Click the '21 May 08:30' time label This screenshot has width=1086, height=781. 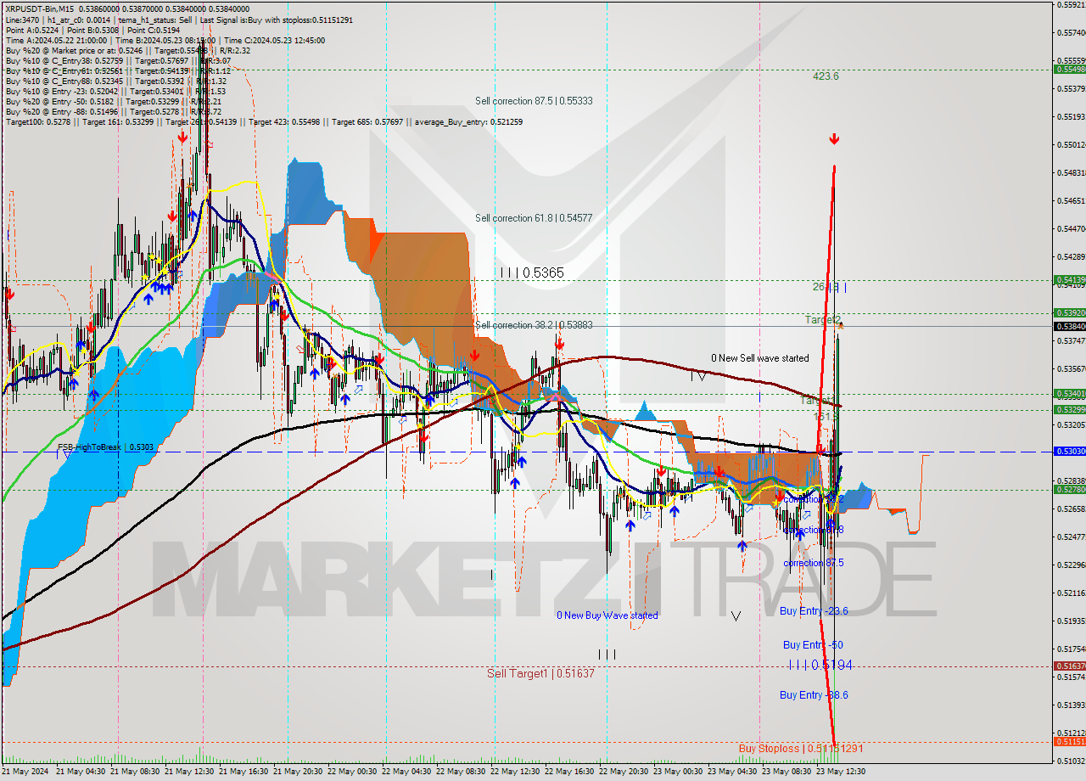point(134,772)
